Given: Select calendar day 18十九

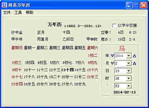Looking at the screenshot, I should [42, 77].
